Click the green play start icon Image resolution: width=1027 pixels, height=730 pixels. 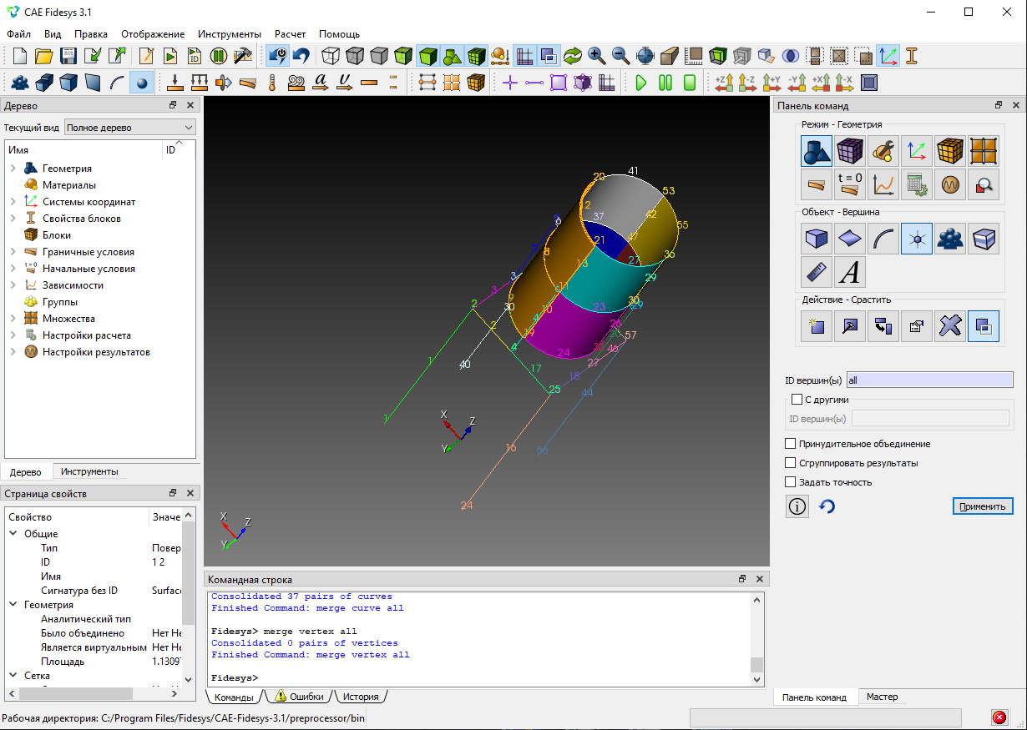coord(641,83)
